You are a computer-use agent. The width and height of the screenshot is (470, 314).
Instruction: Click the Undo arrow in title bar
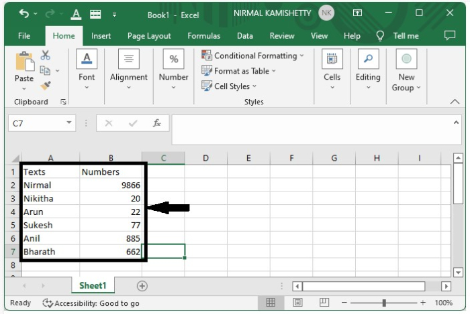coord(24,13)
